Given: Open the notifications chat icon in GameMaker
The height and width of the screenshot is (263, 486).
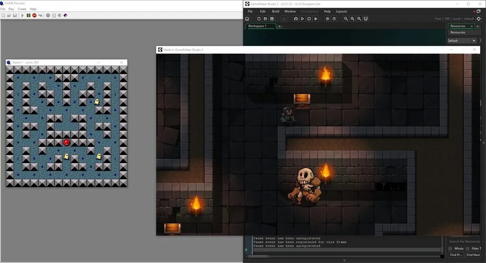Looking at the screenshot, I should tap(478, 11).
